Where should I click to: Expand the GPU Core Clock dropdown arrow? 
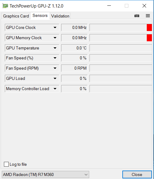(x=55, y=27)
